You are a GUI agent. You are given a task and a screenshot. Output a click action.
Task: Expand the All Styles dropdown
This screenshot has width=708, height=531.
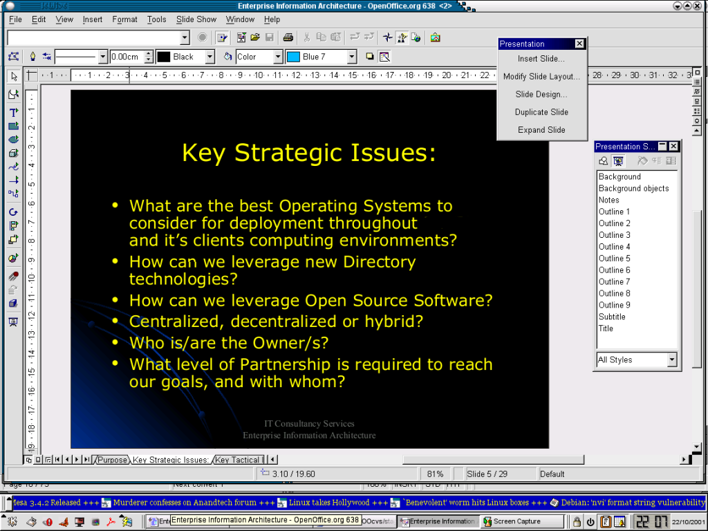[671, 360]
